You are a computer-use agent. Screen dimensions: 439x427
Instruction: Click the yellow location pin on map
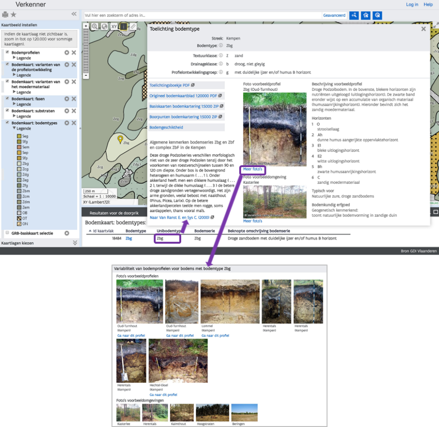click(120, 139)
